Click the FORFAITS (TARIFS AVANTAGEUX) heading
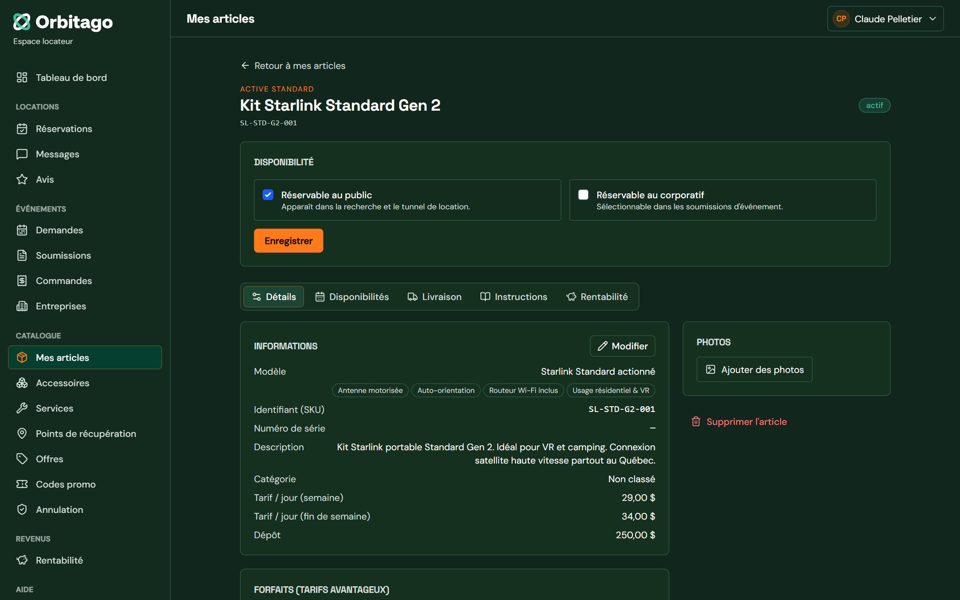 click(x=321, y=590)
